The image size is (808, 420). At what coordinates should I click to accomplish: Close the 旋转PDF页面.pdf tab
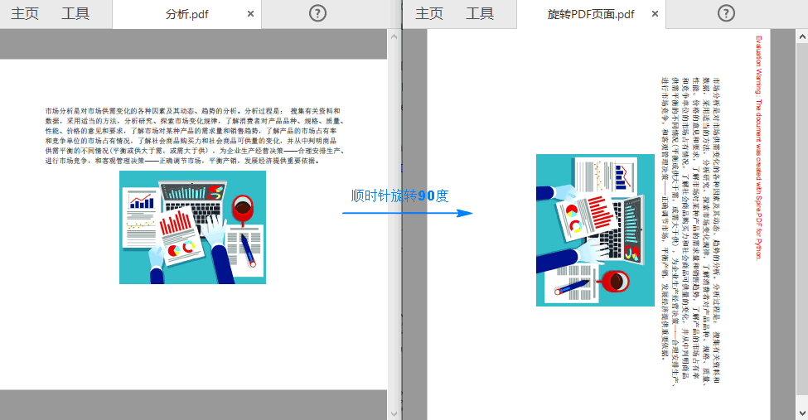pos(655,14)
